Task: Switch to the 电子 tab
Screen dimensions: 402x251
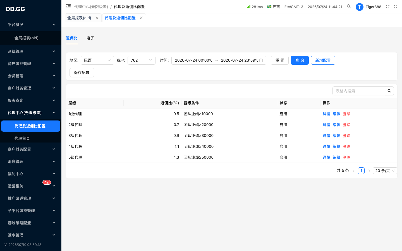Action: tap(90, 38)
